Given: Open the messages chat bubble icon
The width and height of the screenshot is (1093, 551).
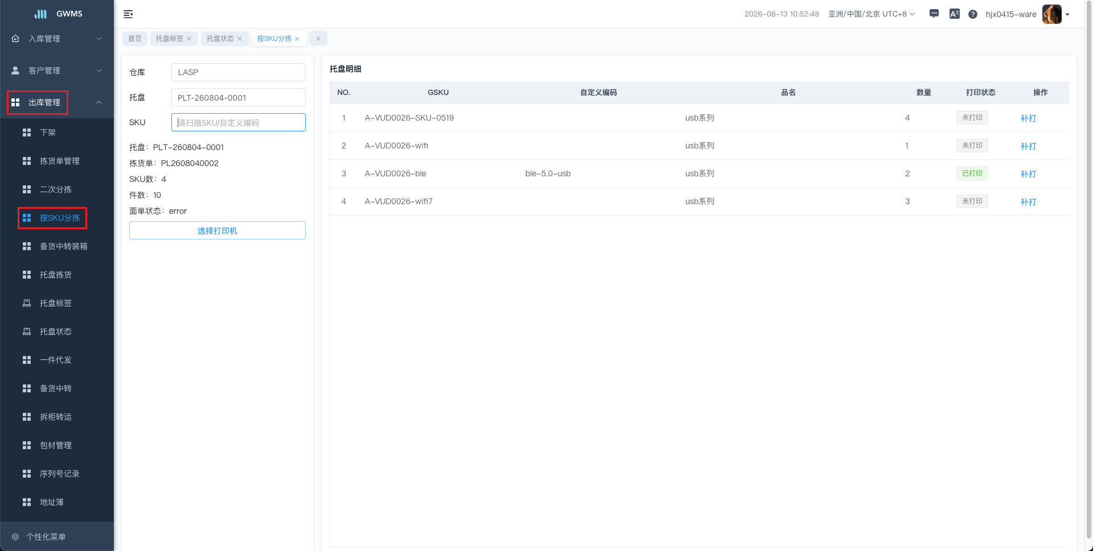Looking at the screenshot, I should 934,14.
